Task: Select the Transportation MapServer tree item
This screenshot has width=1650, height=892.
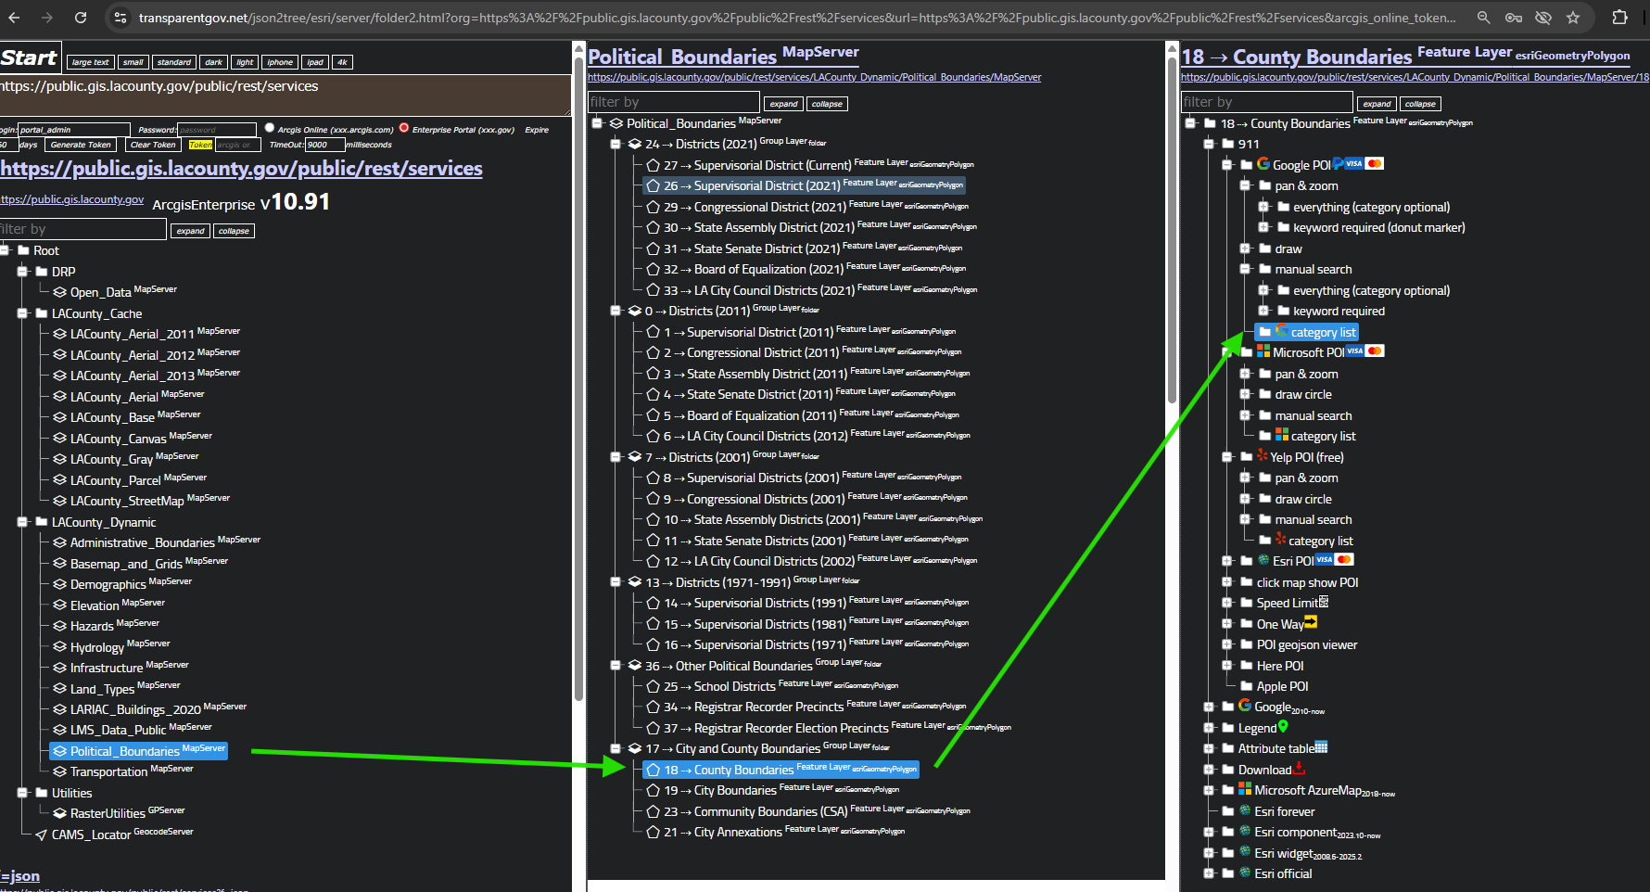Action: click(108, 771)
